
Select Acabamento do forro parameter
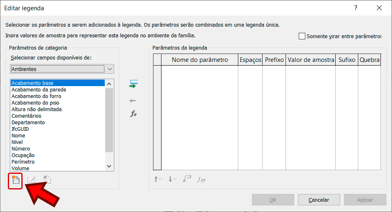(x=58, y=96)
